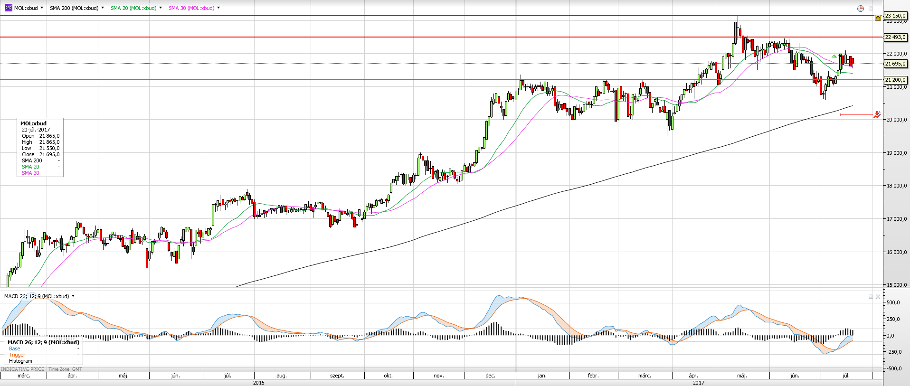Select the blue line at 21 200,0
910x386 pixels.
pos(441,80)
